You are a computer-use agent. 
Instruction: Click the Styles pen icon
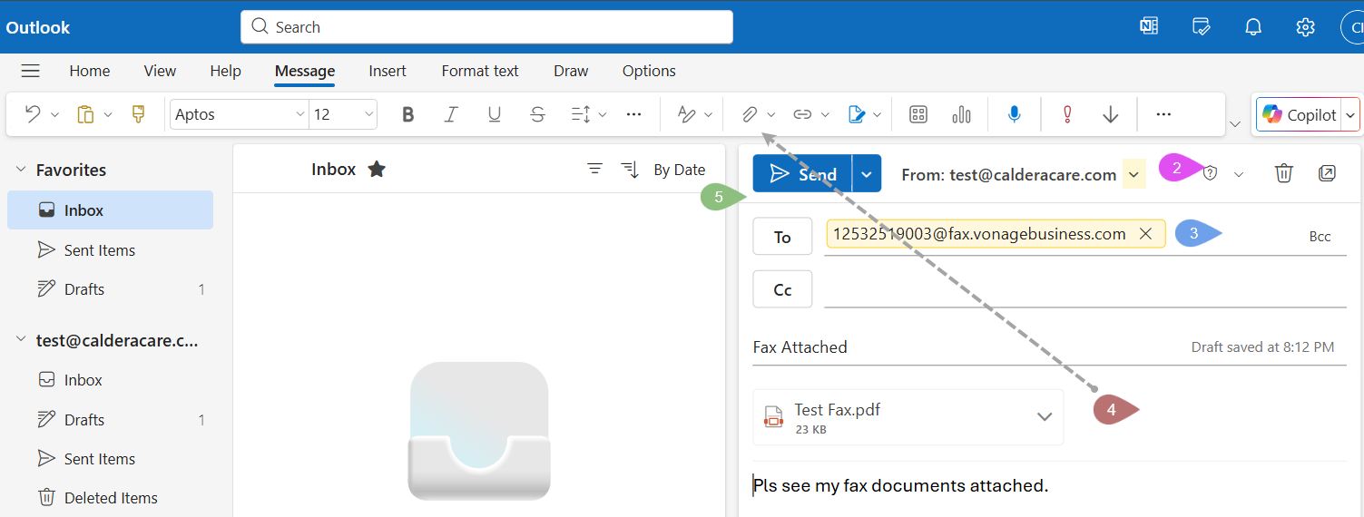687,114
